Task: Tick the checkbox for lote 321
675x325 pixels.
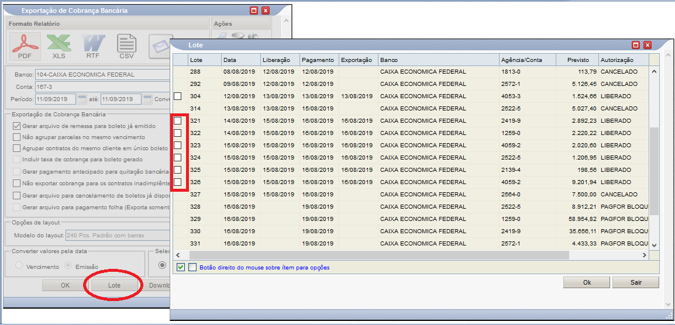Action: click(177, 121)
